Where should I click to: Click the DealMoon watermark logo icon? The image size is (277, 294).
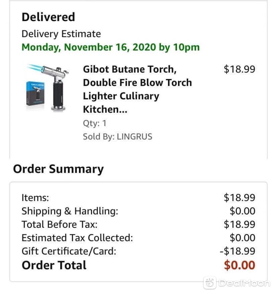[x=210, y=282]
